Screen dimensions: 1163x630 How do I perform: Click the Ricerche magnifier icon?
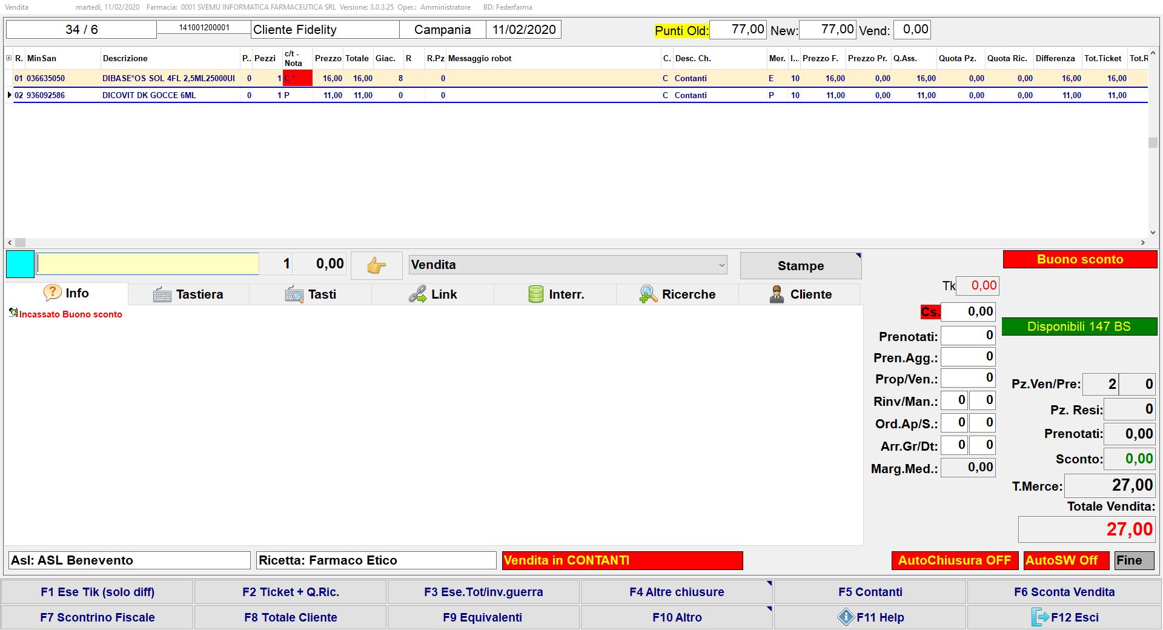coord(648,294)
